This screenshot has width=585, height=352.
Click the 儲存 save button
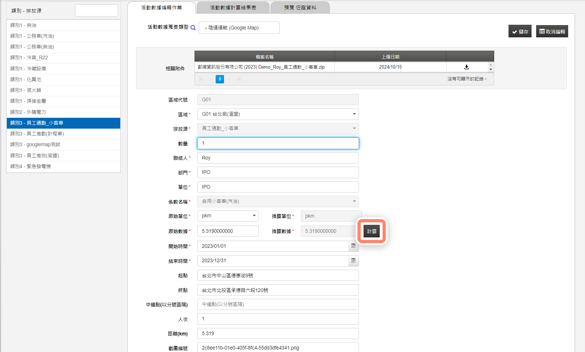[520, 31]
